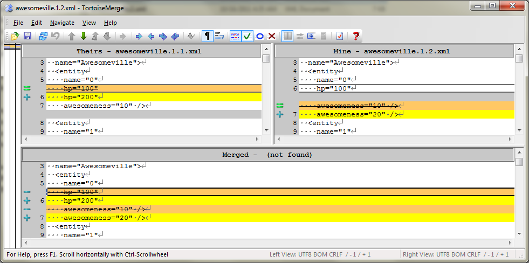Click Theirs pane horizontal scrollbar left arrow
Viewport: 529px width, 263px height.
[26, 139]
